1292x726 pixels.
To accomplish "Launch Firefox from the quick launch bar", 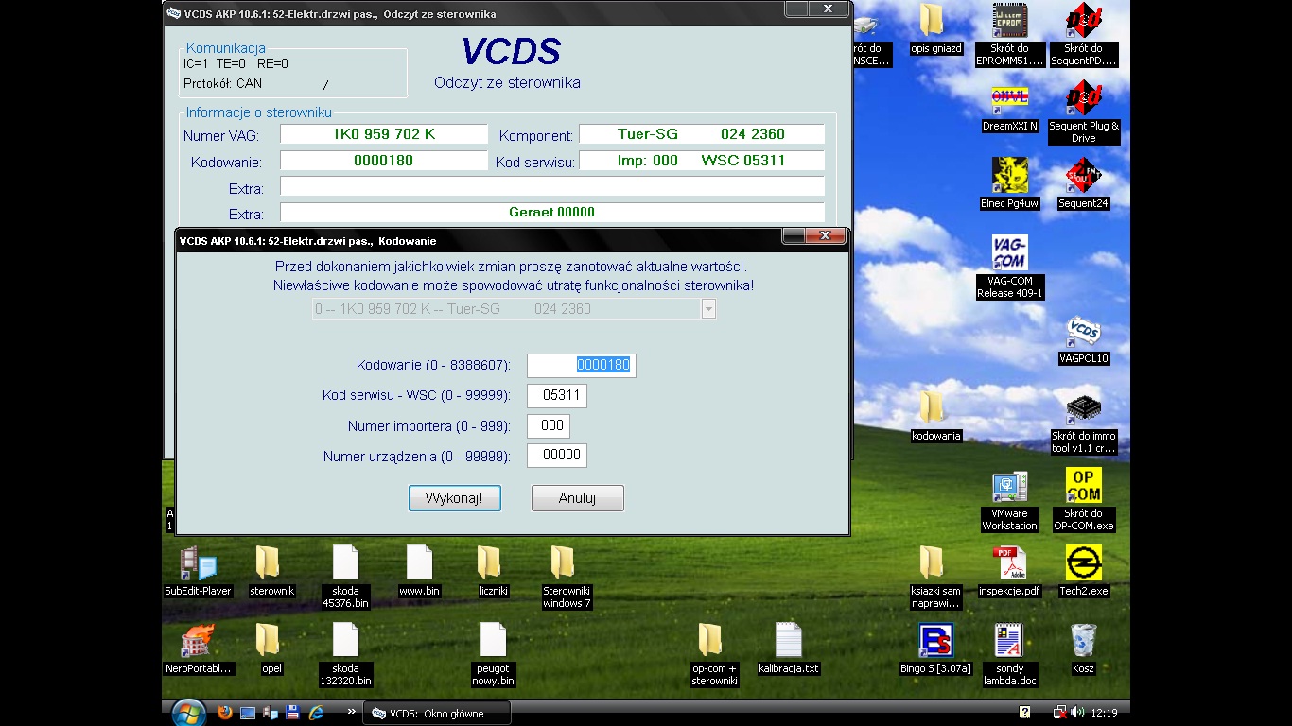I will click(224, 713).
